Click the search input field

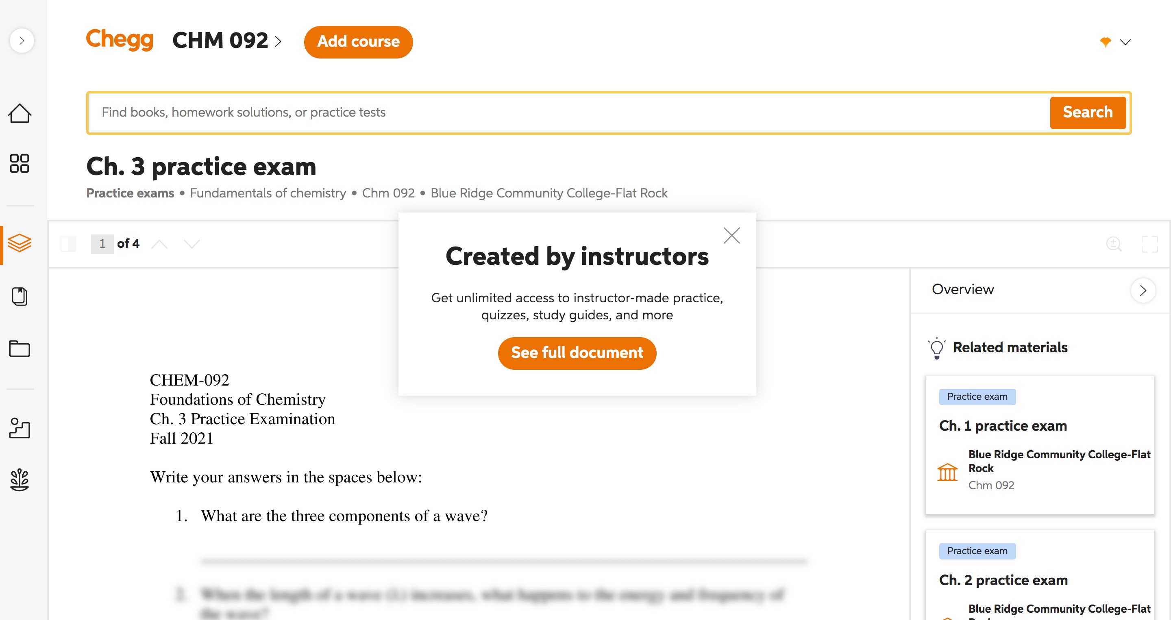[x=568, y=113]
